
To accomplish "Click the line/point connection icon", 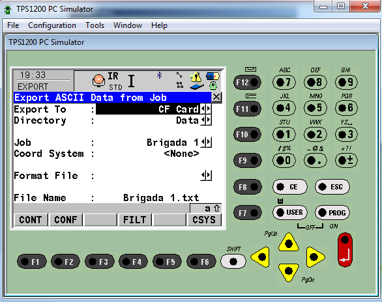I will tap(179, 75).
